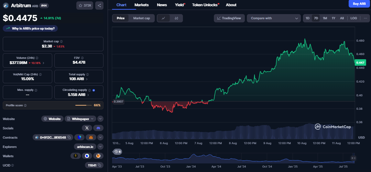This screenshot has width=371, height=172.
Task: Open the blue circle wallet icon
Action: [x=87, y=156]
